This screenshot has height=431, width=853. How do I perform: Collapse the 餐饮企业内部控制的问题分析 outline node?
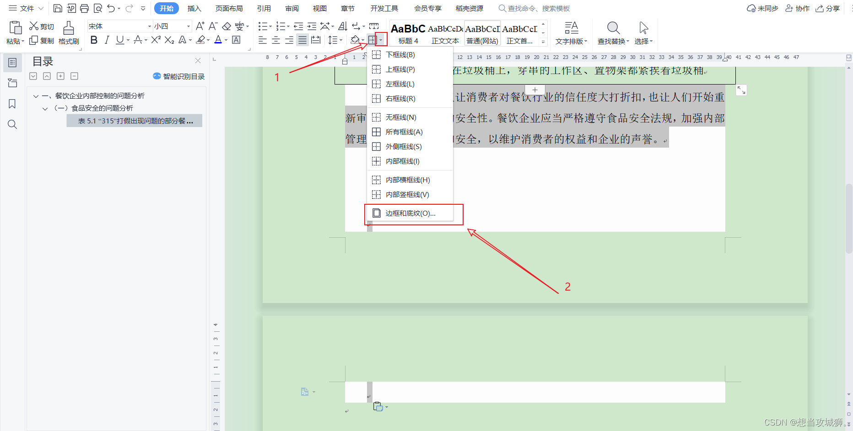coord(36,96)
